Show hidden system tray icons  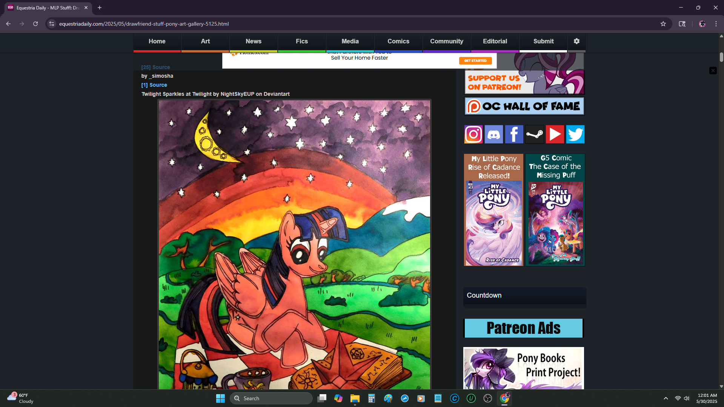[x=666, y=398]
